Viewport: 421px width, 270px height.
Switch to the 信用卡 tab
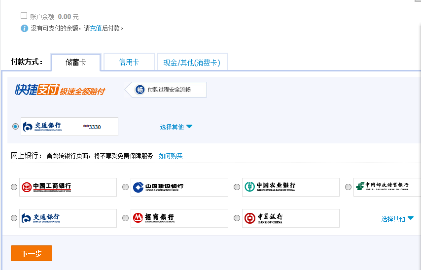pos(129,62)
